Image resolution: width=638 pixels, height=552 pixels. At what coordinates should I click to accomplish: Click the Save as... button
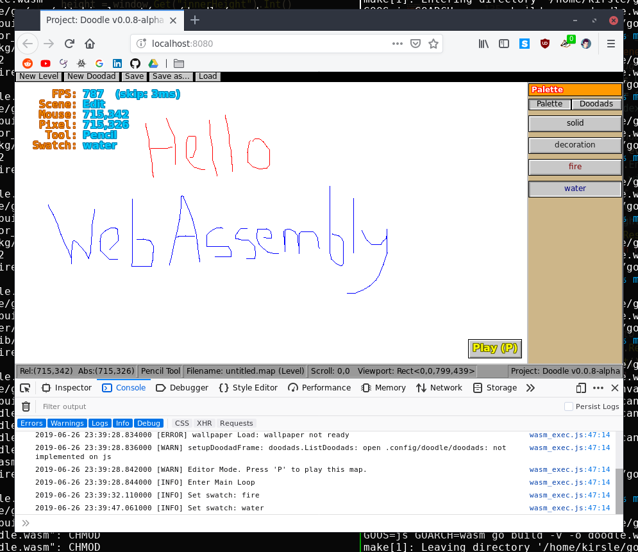click(x=171, y=76)
